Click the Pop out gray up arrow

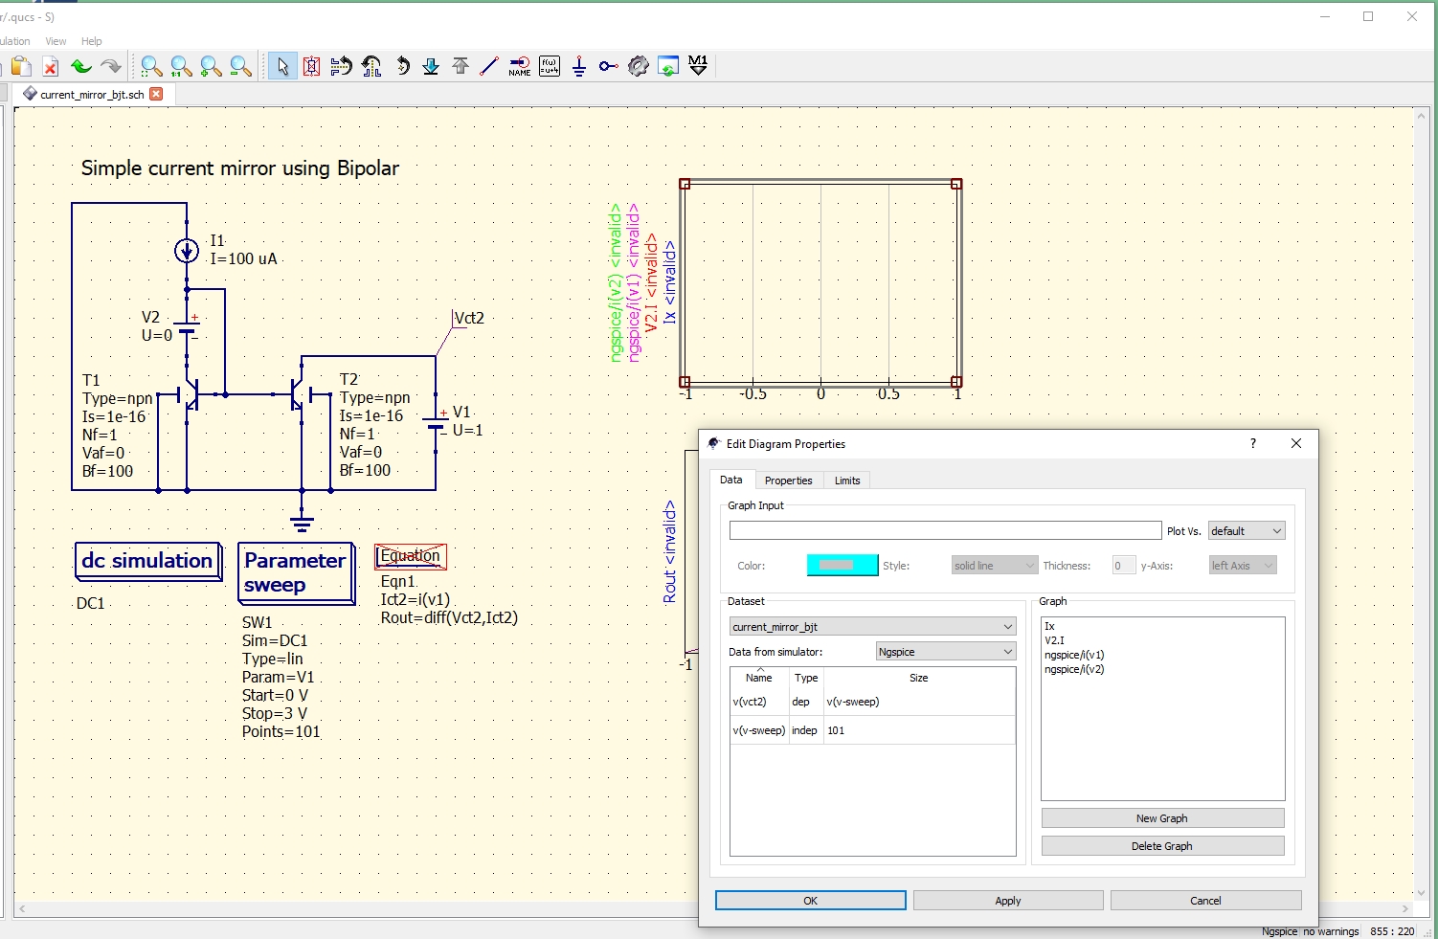pyautogui.click(x=461, y=66)
